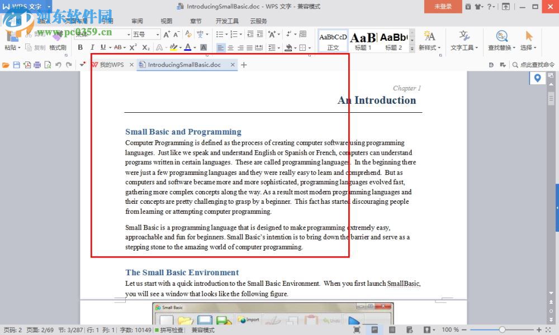Toggle italic formatting
The height and width of the screenshot is (335, 559).
92,47
